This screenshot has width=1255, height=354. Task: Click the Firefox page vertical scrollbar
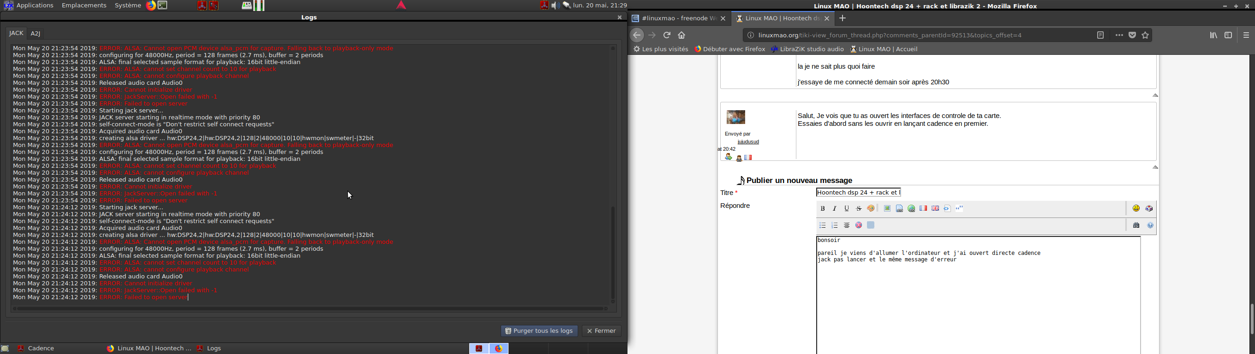(x=1251, y=319)
